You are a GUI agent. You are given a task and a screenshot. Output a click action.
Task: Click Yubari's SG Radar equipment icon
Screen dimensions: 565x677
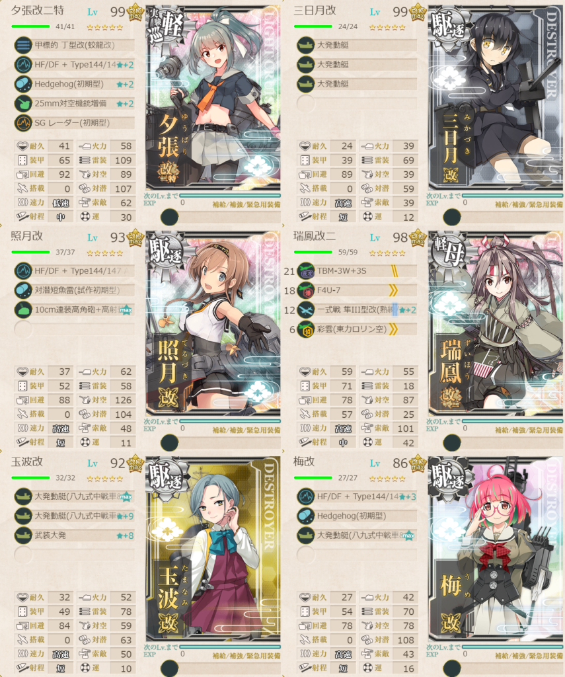click(x=23, y=123)
